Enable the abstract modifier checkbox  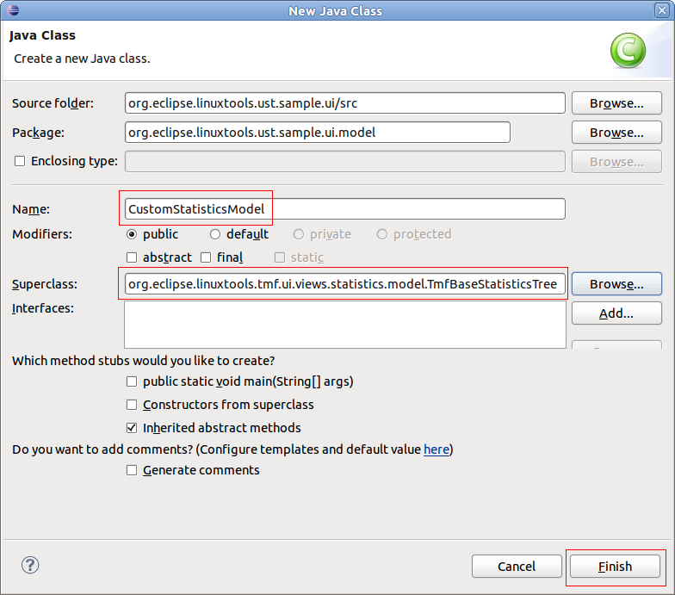pos(132,257)
